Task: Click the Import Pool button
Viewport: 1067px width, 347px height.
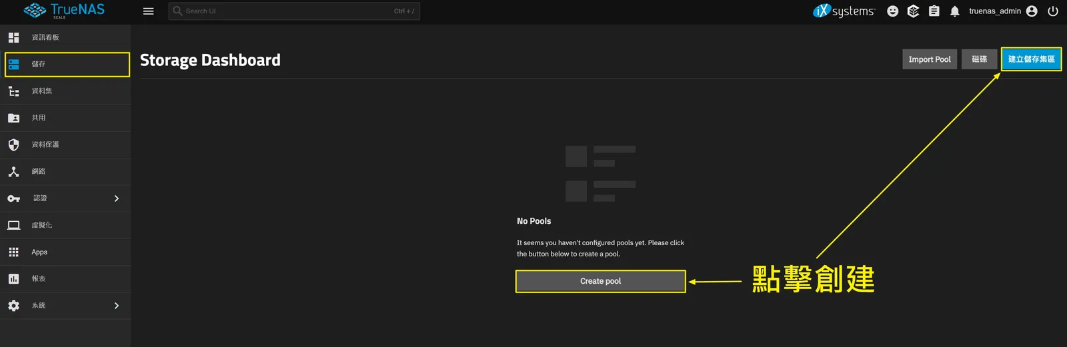Action: pyautogui.click(x=930, y=59)
